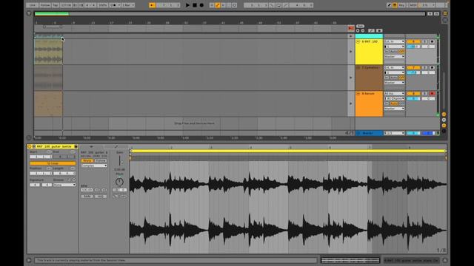Adjust the clip Gain slider
The width and height of the screenshot is (474, 266).
point(120,161)
